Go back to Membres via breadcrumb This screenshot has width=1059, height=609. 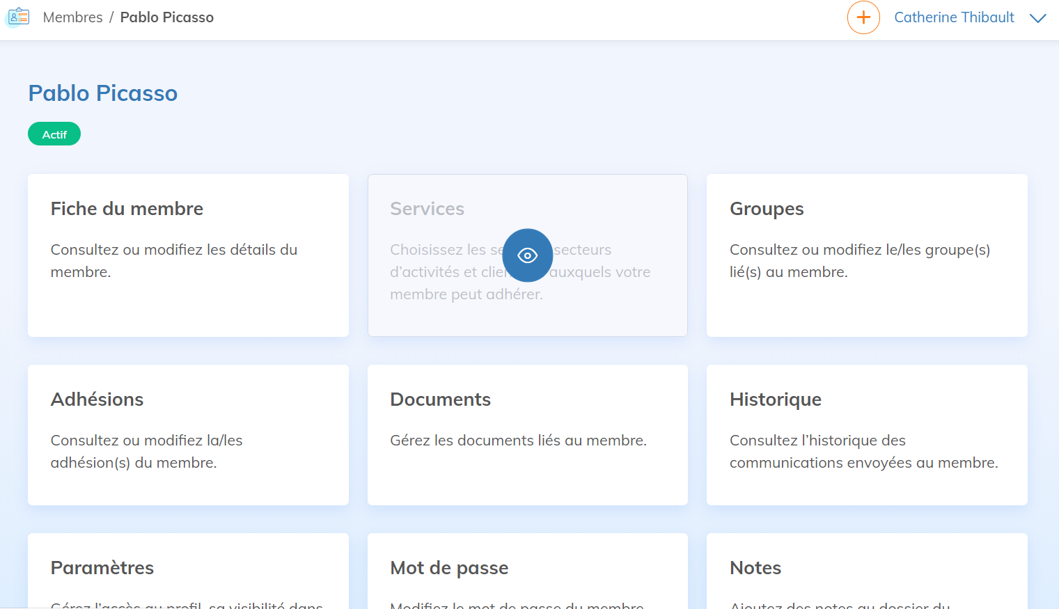click(72, 17)
